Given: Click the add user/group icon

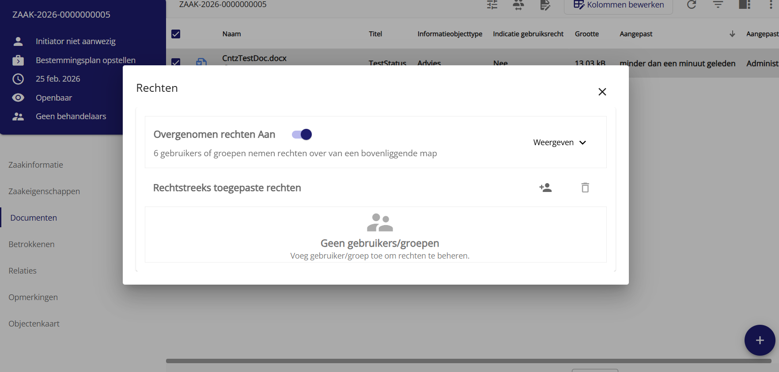Looking at the screenshot, I should pos(545,188).
